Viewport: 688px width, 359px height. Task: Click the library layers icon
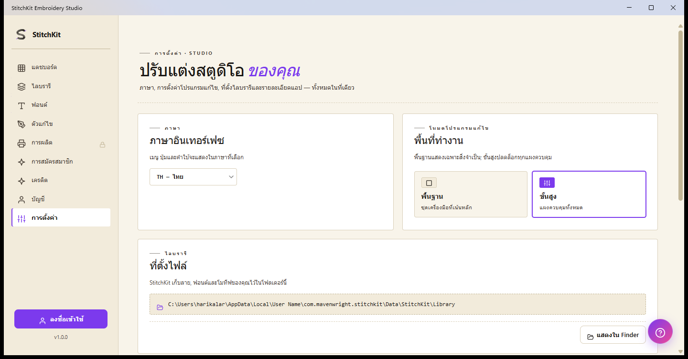[21, 86]
